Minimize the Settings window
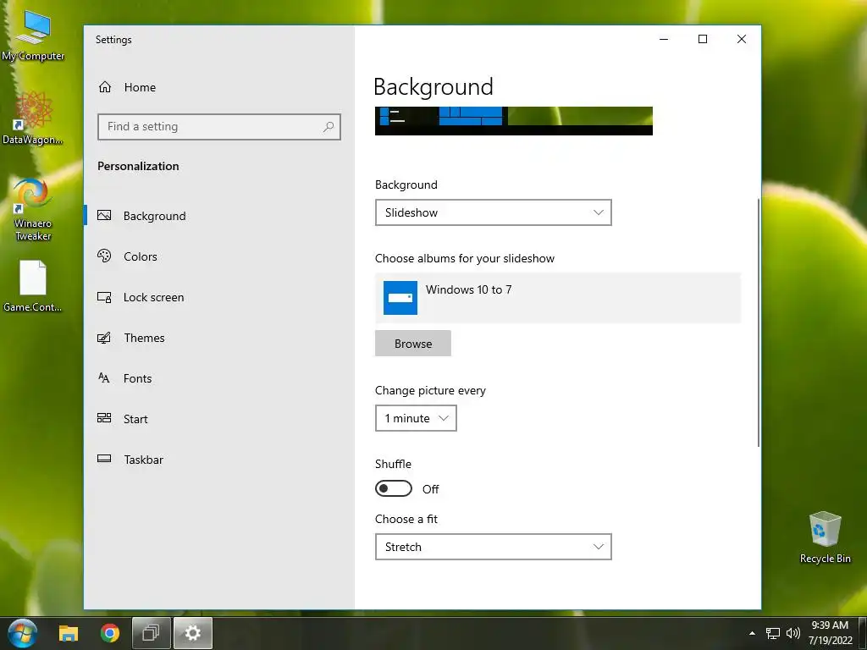Image resolution: width=867 pixels, height=650 pixels. click(x=664, y=39)
